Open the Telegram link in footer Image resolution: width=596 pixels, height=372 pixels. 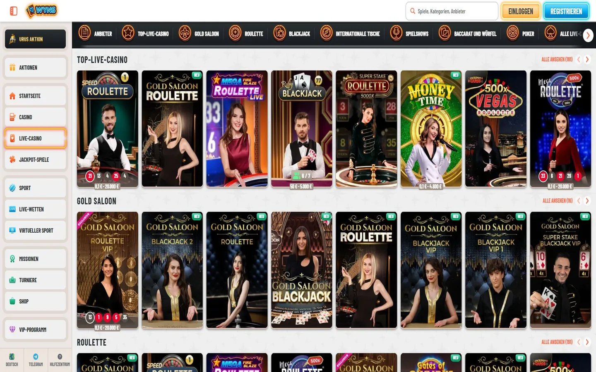coord(36,360)
